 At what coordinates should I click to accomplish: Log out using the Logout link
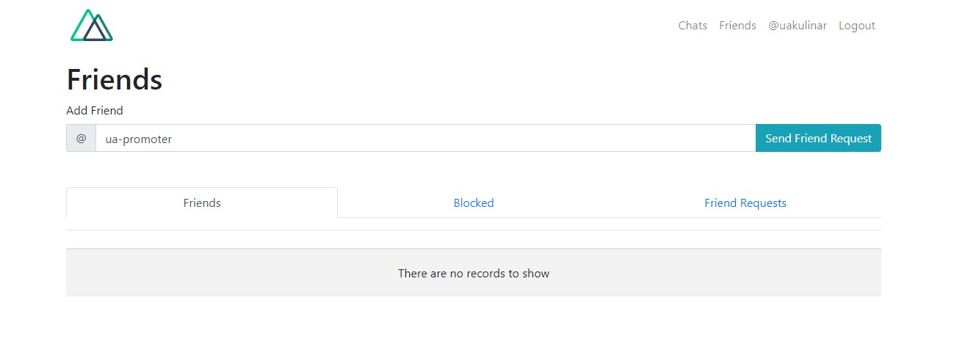pos(857,26)
